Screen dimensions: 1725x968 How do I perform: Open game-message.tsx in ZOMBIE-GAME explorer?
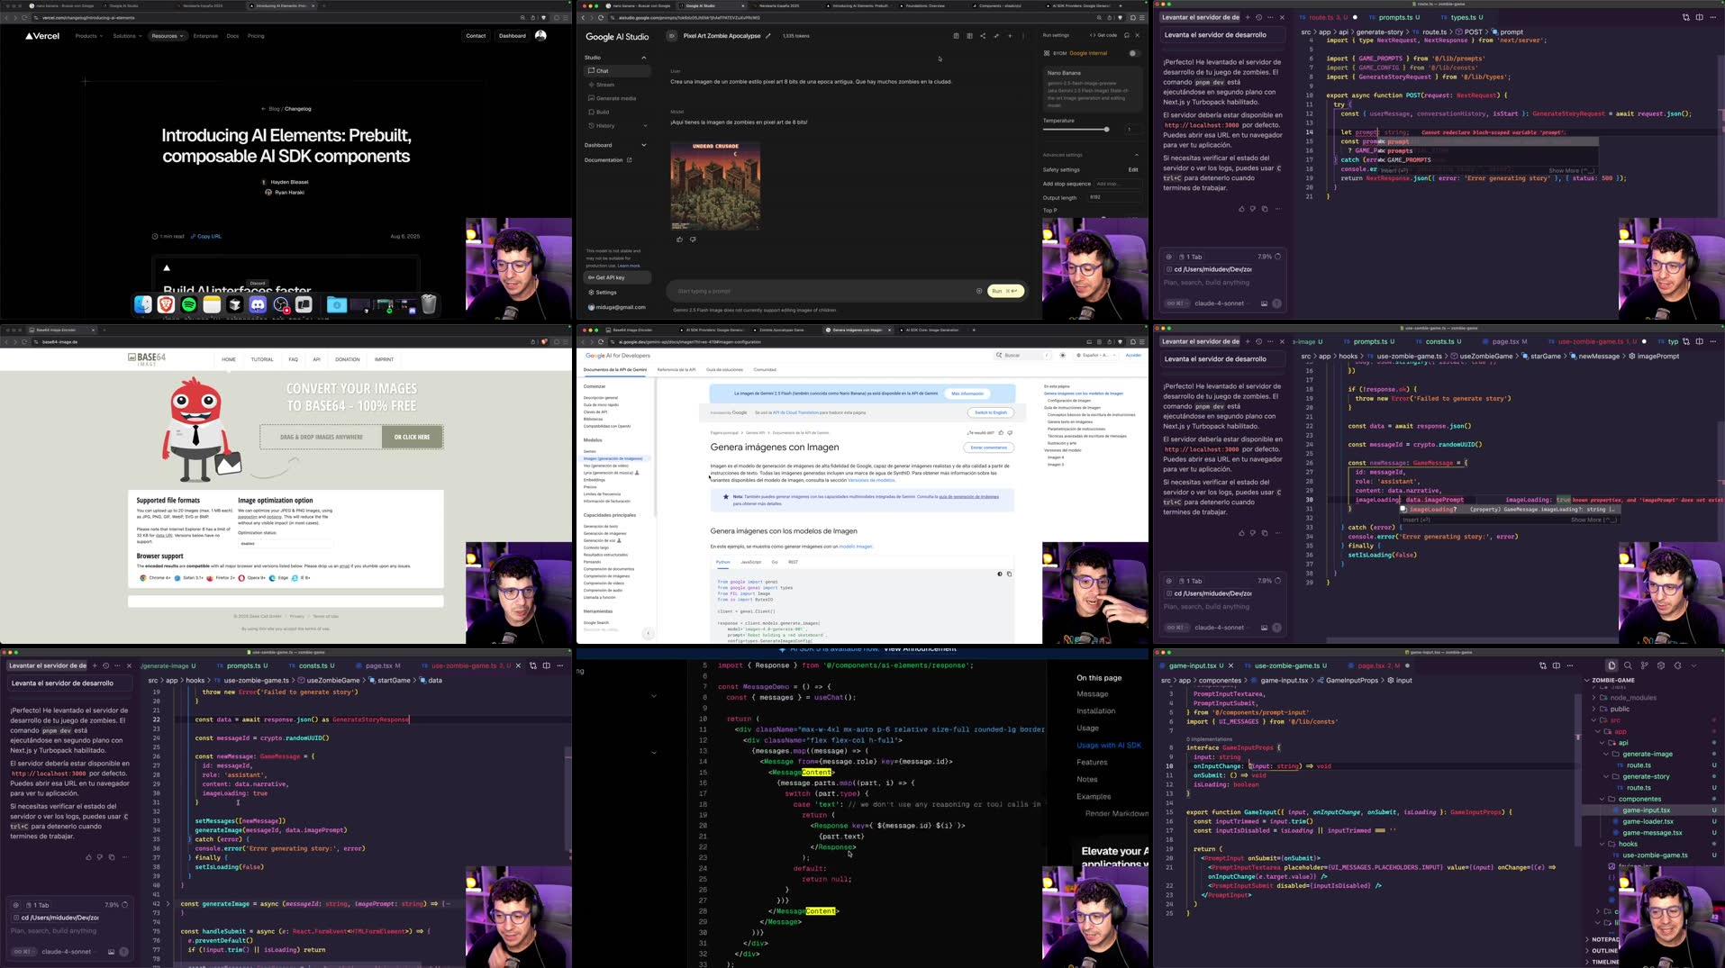pos(1651,833)
